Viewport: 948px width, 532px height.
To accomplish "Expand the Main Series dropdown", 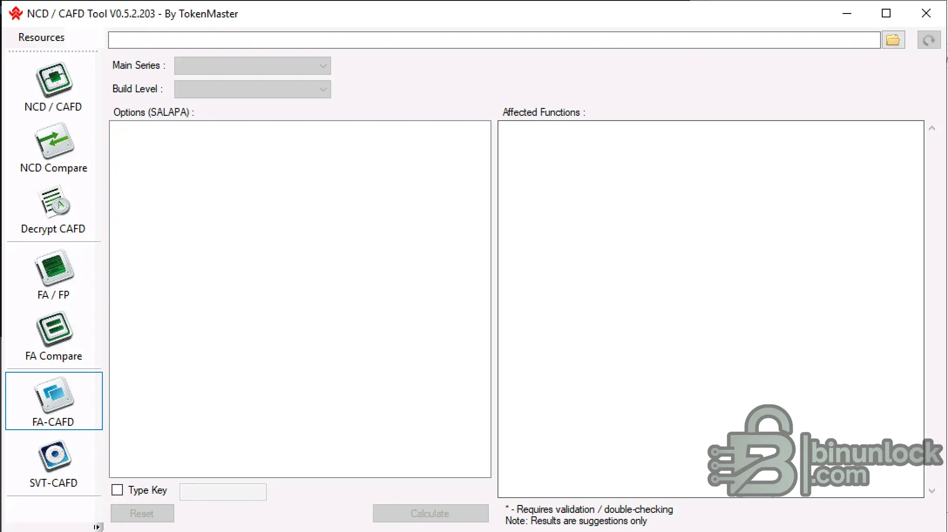I will (253, 66).
